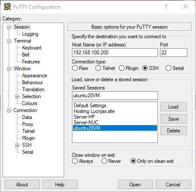
Task: Open the Telnet category in tree
Action: click(x=29, y=131)
